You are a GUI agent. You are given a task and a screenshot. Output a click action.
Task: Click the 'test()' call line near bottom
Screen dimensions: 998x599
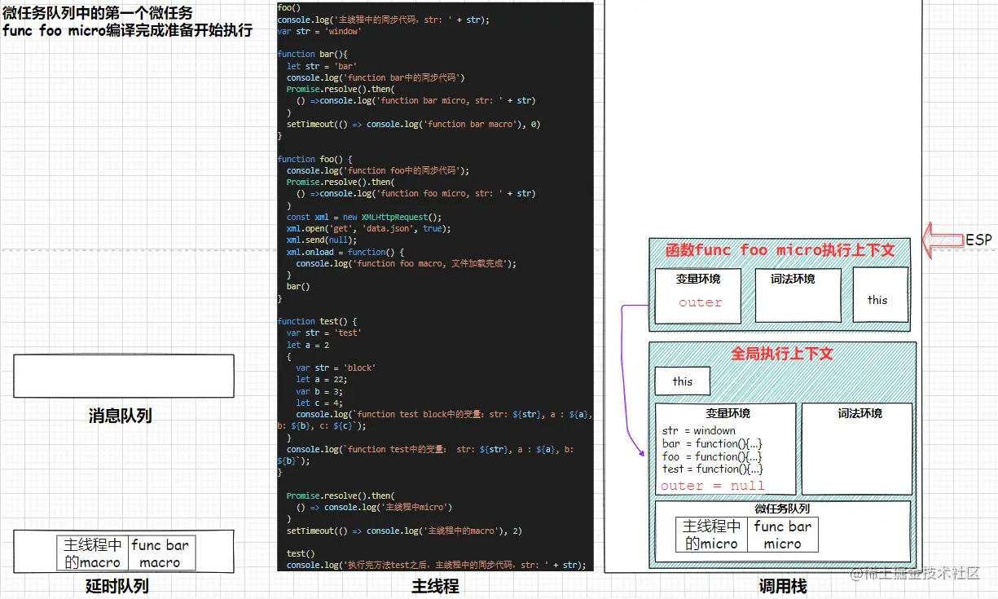point(301,553)
